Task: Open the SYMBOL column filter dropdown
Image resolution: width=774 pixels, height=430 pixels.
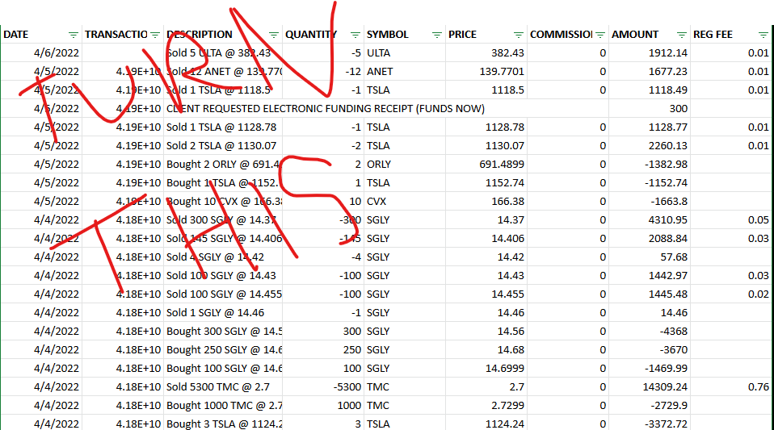Action: [x=437, y=35]
